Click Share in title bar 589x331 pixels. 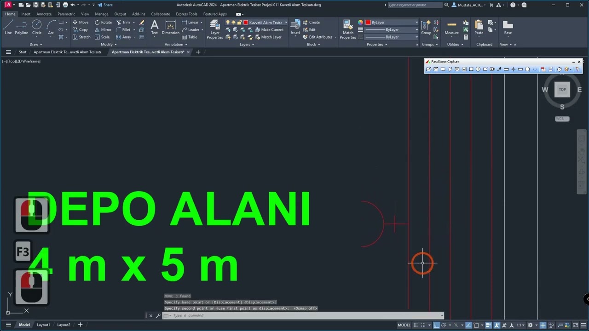105,5
